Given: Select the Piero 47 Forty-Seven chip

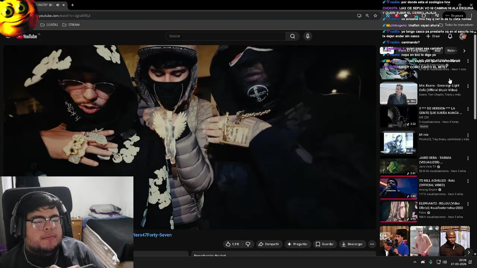Looking at the screenshot, I should (x=413, y=51).
